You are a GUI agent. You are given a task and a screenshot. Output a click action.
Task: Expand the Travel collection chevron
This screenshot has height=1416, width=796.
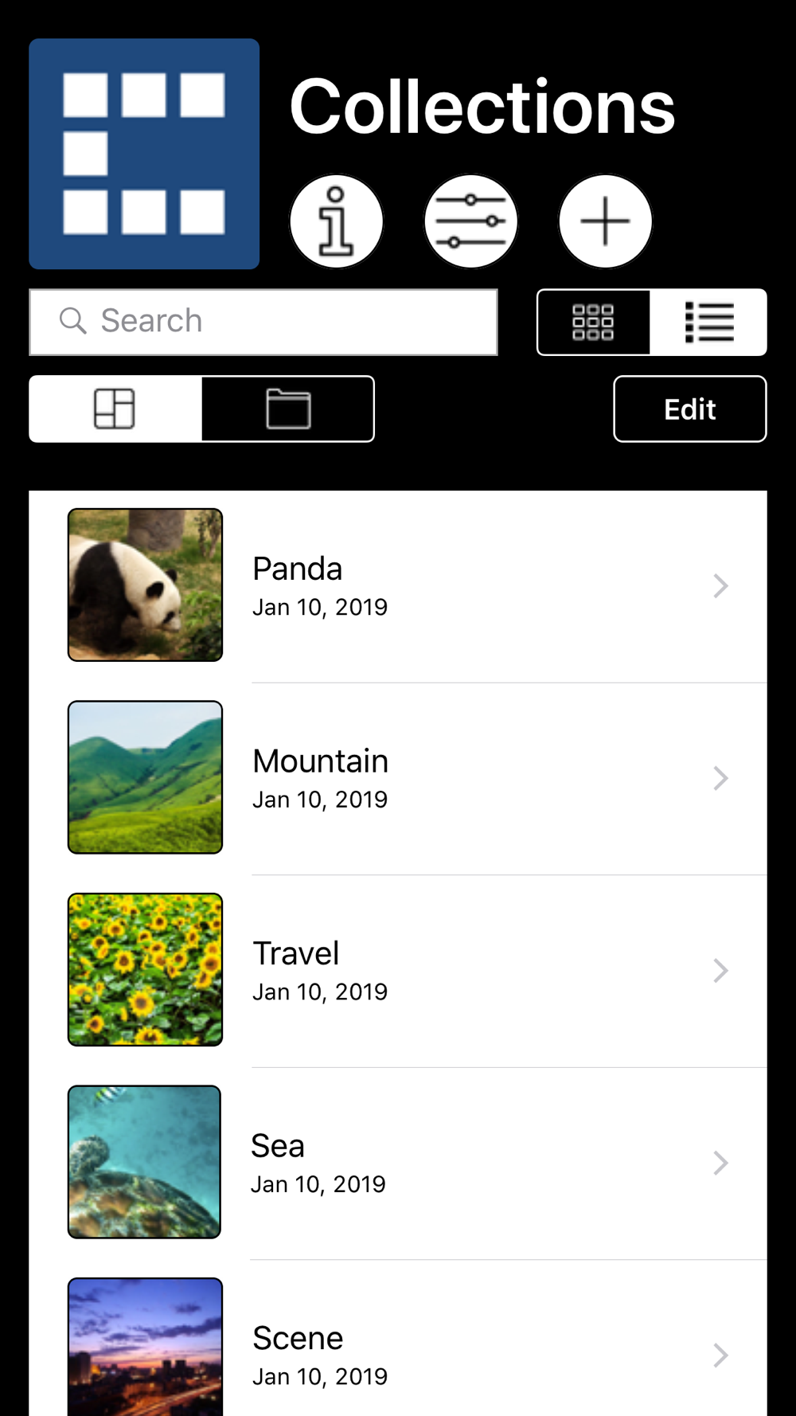720,971
